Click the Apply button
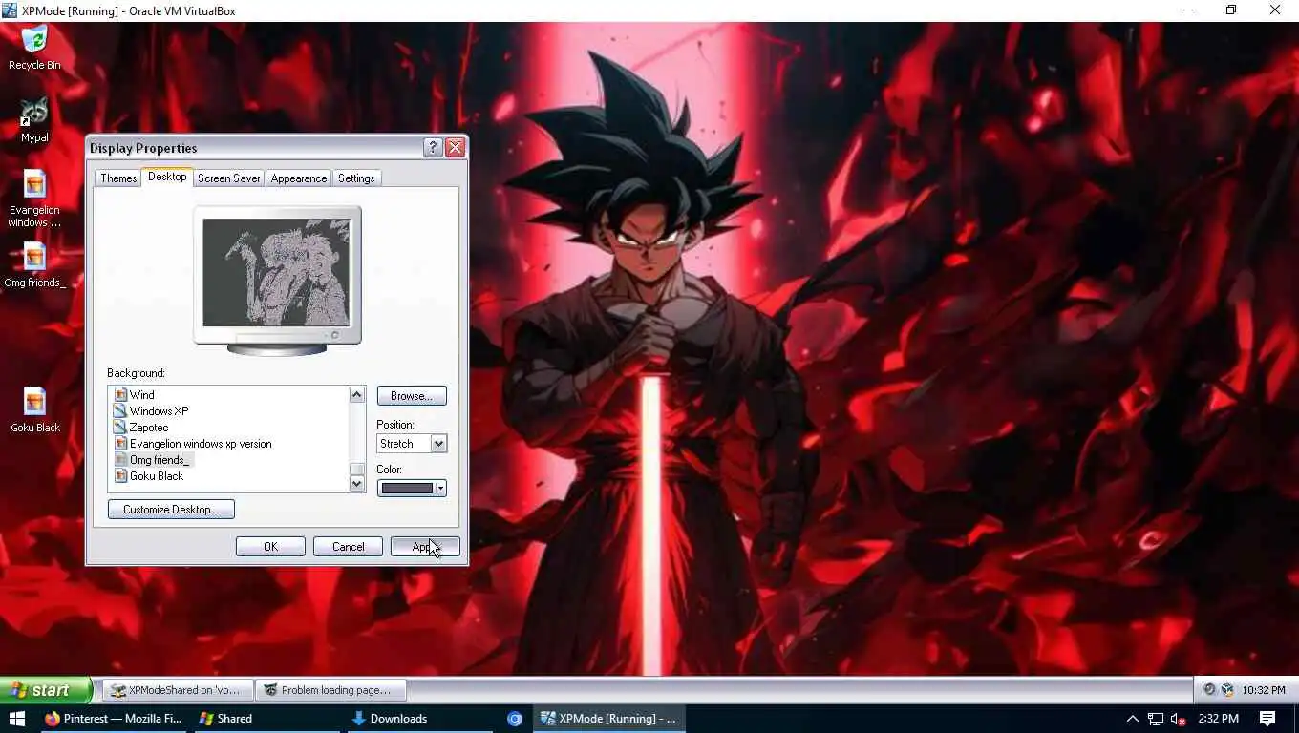The height and width of the screenshot is (733, 1299). [x=425, y=547]
